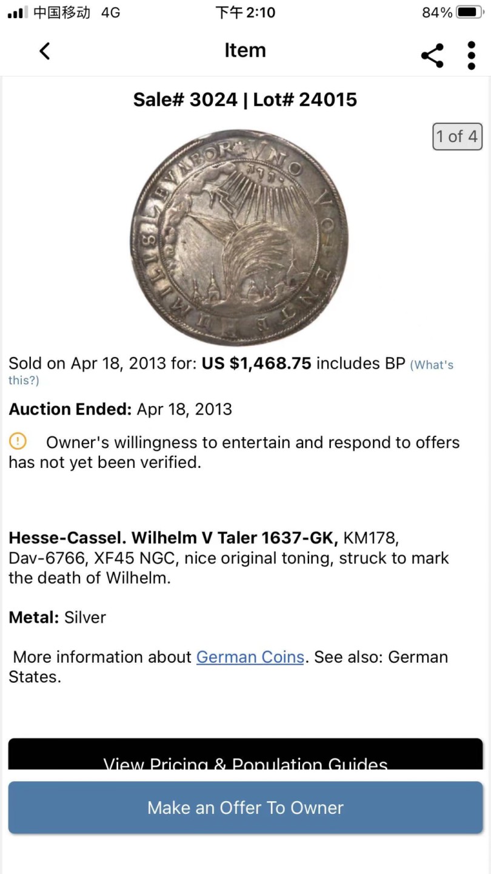The image size is (491, 874).
Task: Go back using the left chevron
Action: (44, 51)
